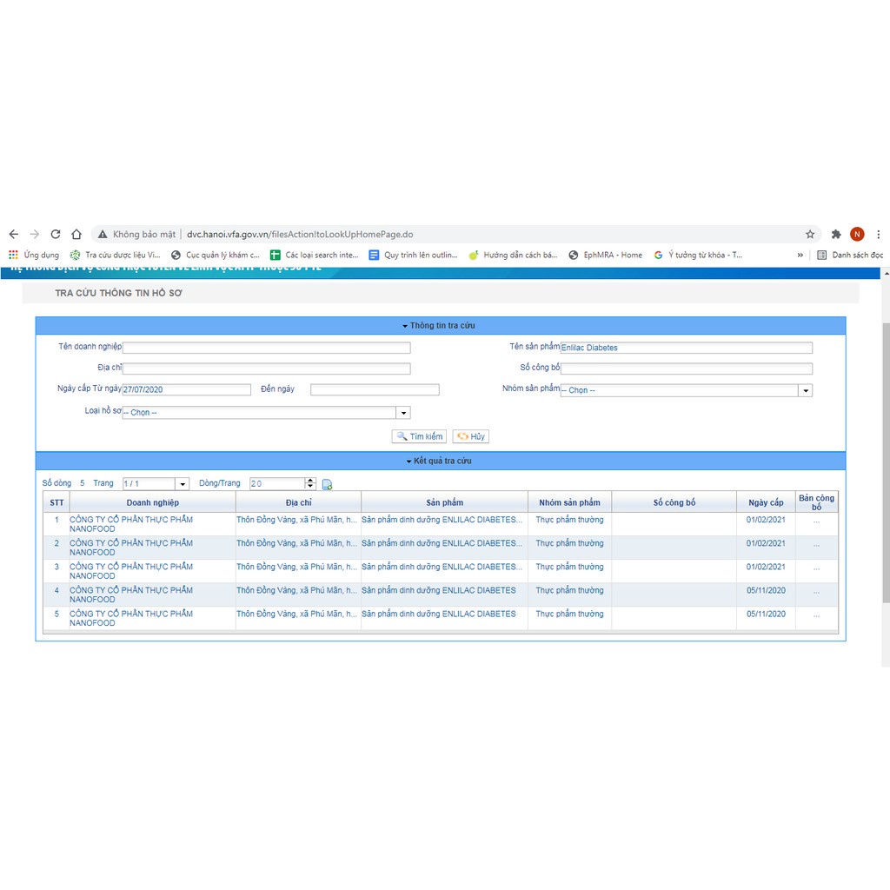890x890 pixels.
Task: Open the Chrome three-dot menu
Action: click(878, 234)
